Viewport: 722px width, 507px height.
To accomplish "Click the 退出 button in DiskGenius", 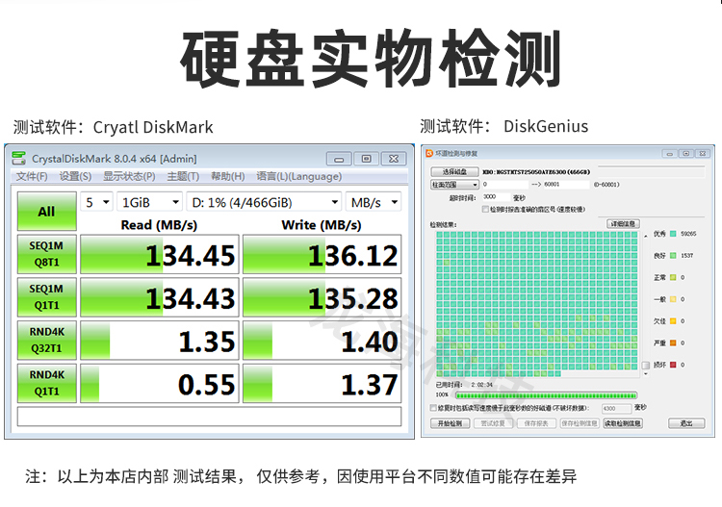I will [x=686, y=423].
